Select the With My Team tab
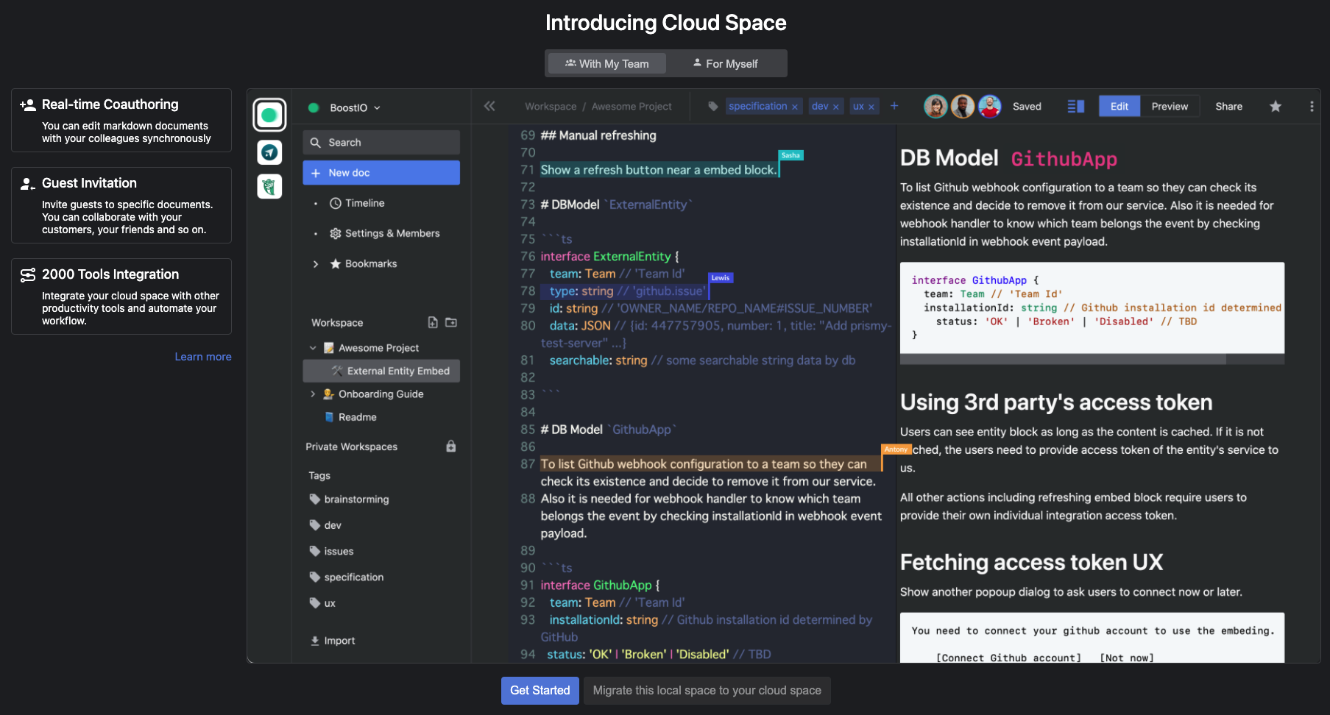Screen dimensions: 1330x715 pyautogui.click(x=607, y=64)
